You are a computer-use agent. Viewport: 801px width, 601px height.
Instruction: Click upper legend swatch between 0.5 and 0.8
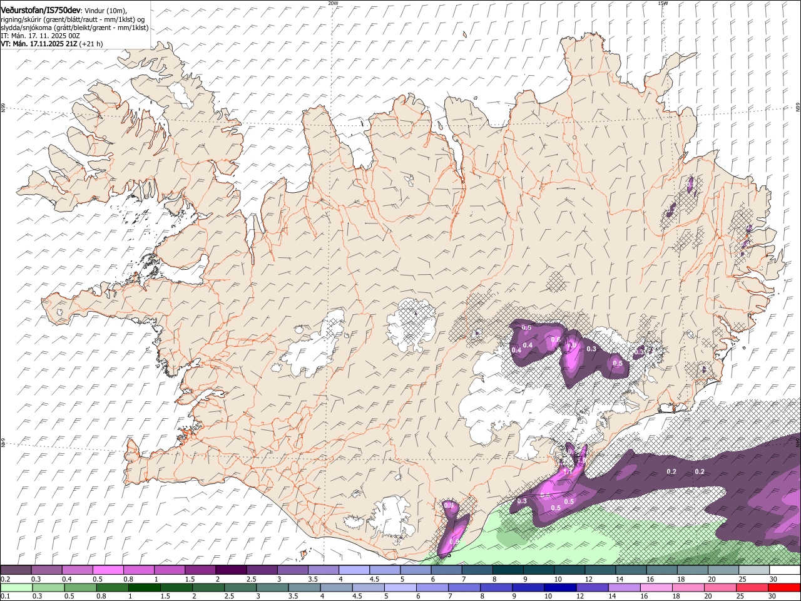click(x=108, y=570)
